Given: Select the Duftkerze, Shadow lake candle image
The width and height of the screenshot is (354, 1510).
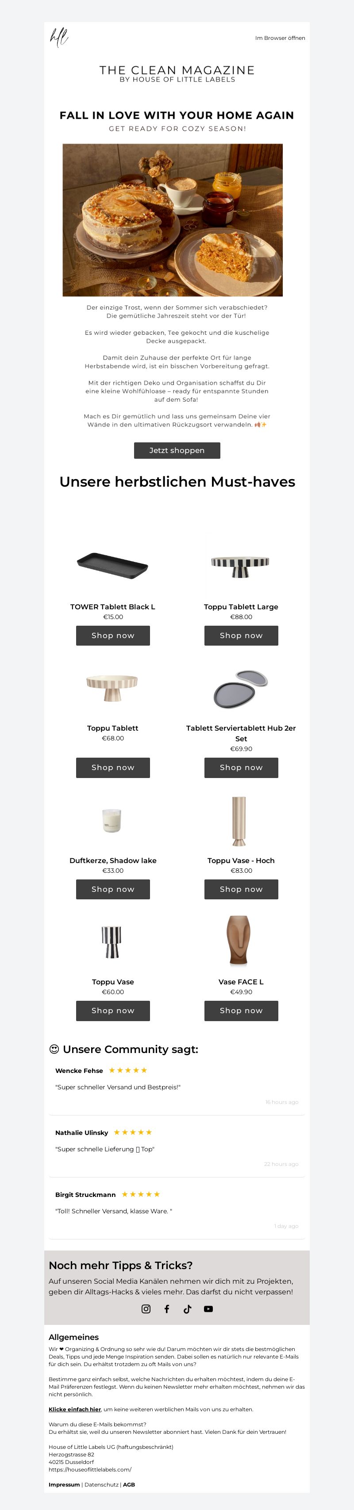Looking at the screenshot, I should [112, 820].
